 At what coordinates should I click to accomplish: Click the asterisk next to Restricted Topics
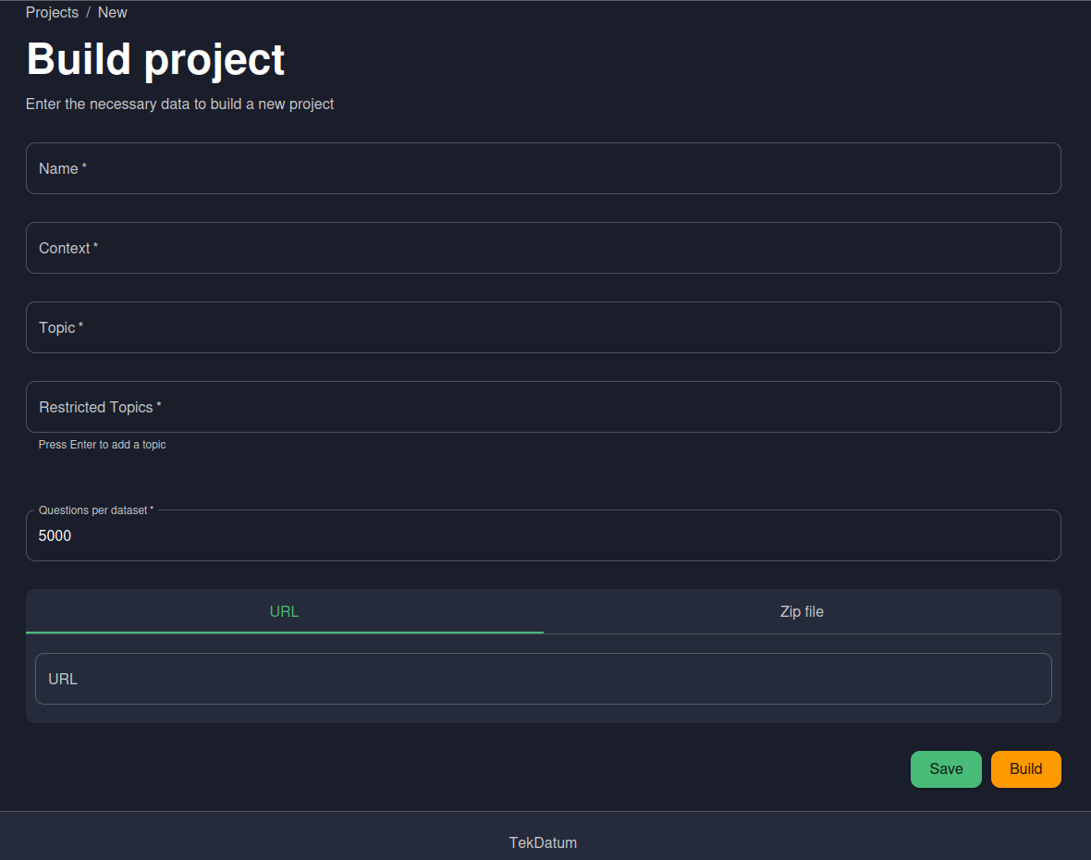click(x=159, y=406)
